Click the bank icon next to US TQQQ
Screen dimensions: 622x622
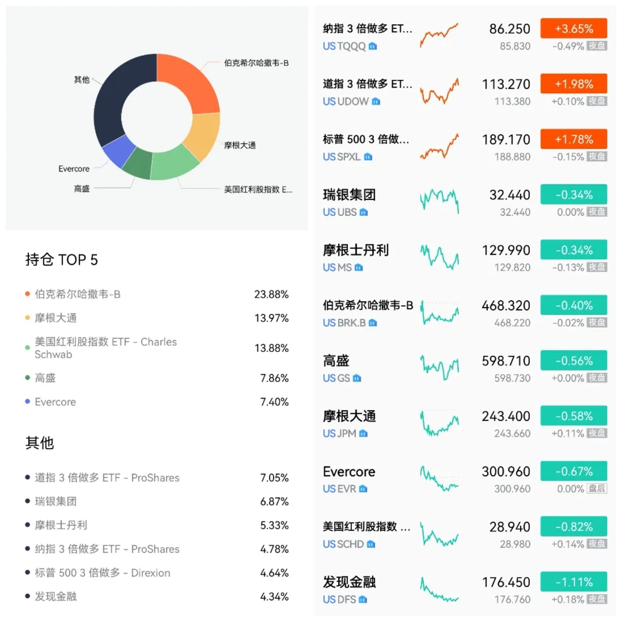[x=373, y=47]
